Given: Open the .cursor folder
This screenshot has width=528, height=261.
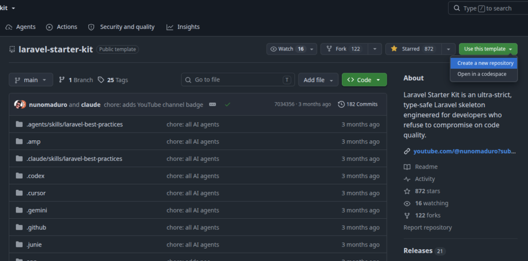Looking at the screenshot, I should pyautogui.click(x=36, y=193).
